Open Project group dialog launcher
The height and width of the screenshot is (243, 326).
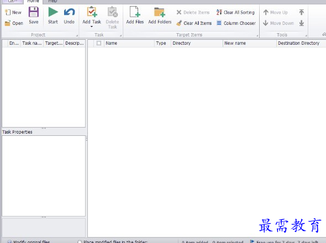pos(77,35)
